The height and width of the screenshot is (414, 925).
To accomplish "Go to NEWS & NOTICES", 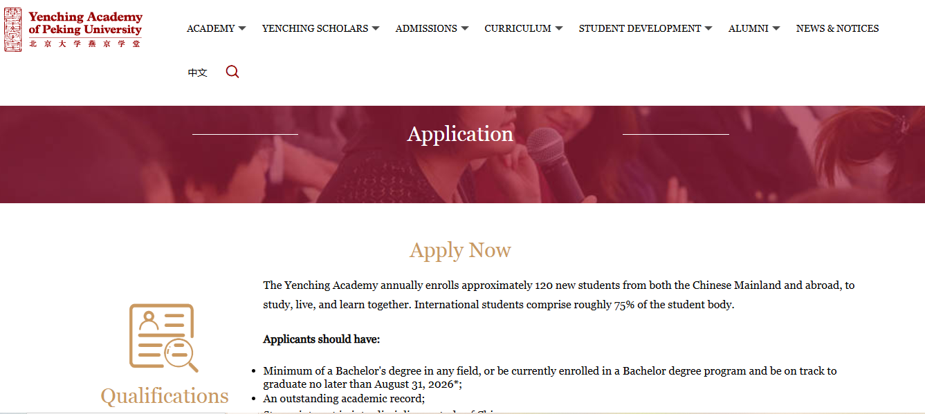I will coord(837,28).
